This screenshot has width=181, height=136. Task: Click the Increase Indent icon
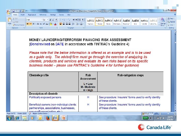tap(76, 20)
